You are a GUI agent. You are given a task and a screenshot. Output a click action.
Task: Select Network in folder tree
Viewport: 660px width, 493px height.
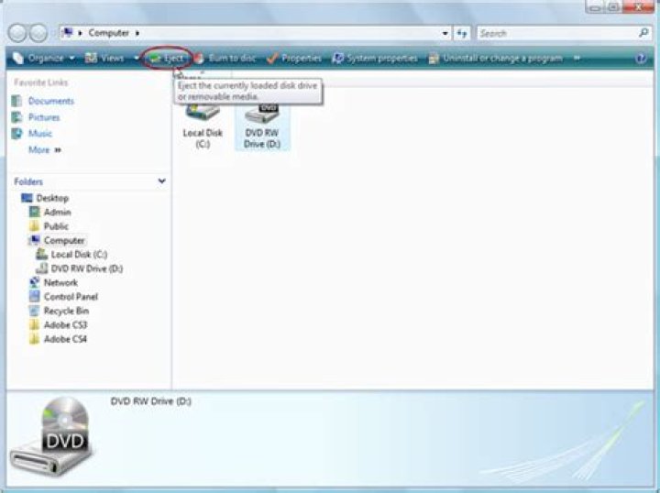(x=60, y=283)
